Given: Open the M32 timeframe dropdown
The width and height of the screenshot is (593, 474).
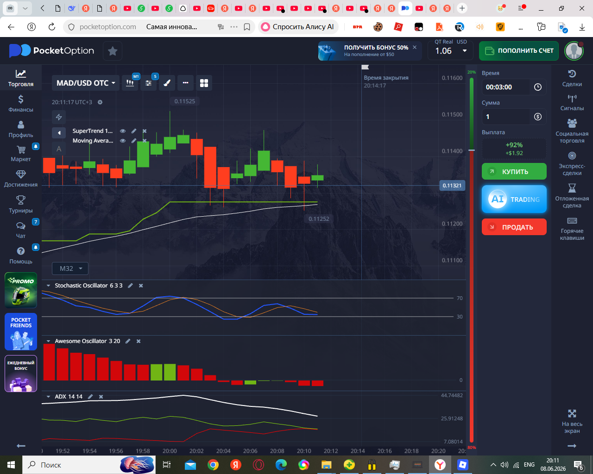Looking at the screenshot, I should tap(70, 268).
